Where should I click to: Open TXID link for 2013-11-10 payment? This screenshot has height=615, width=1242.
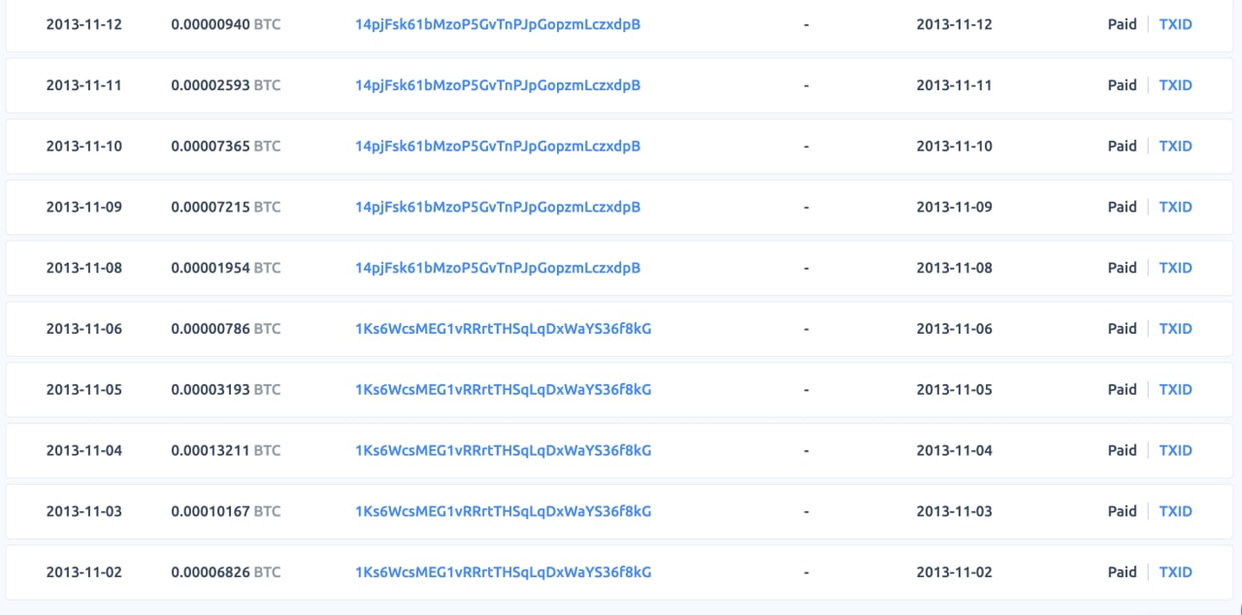tap(1175, 146)
